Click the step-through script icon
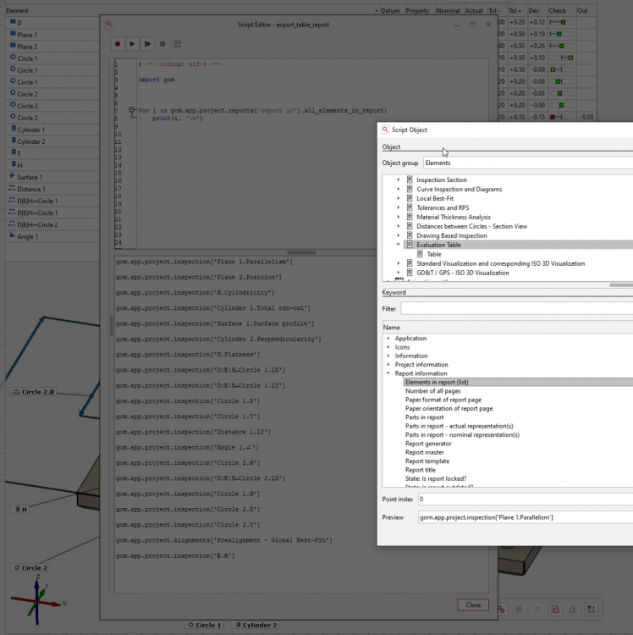633x635 pixels. click(x=148, y=43)
